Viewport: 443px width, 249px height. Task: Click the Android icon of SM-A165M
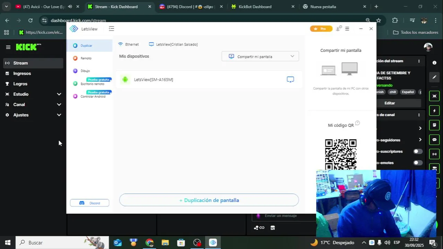point(125,80)
